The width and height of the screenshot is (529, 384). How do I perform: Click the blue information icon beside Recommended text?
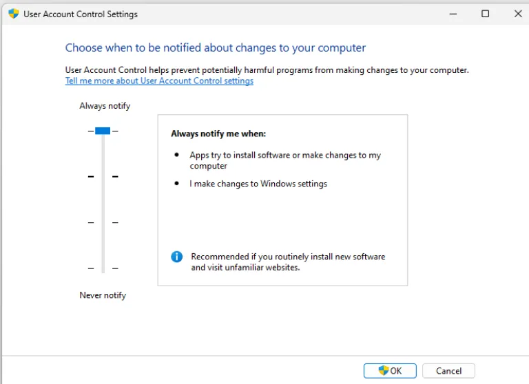coord(177,257)
